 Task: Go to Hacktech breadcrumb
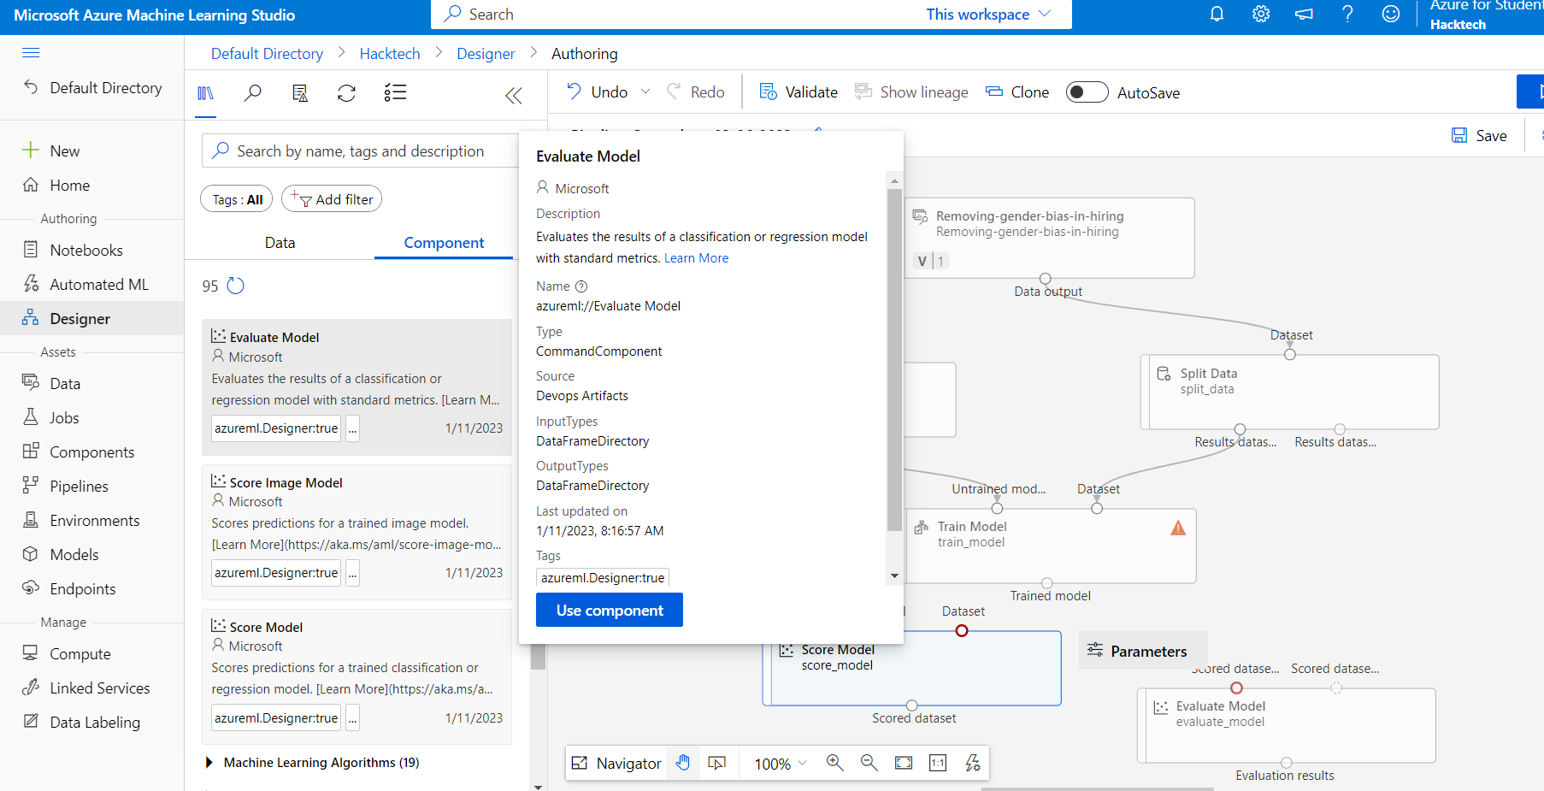point(390,54)
